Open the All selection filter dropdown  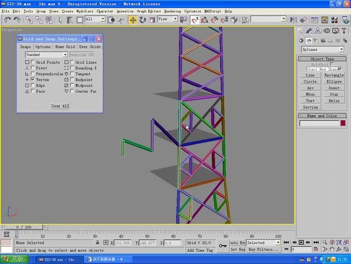pos(95,19)
